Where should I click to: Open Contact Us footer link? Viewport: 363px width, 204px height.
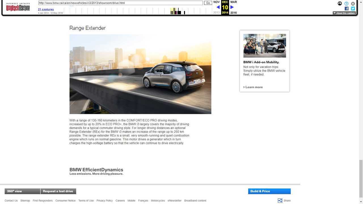tap(11, 201)
